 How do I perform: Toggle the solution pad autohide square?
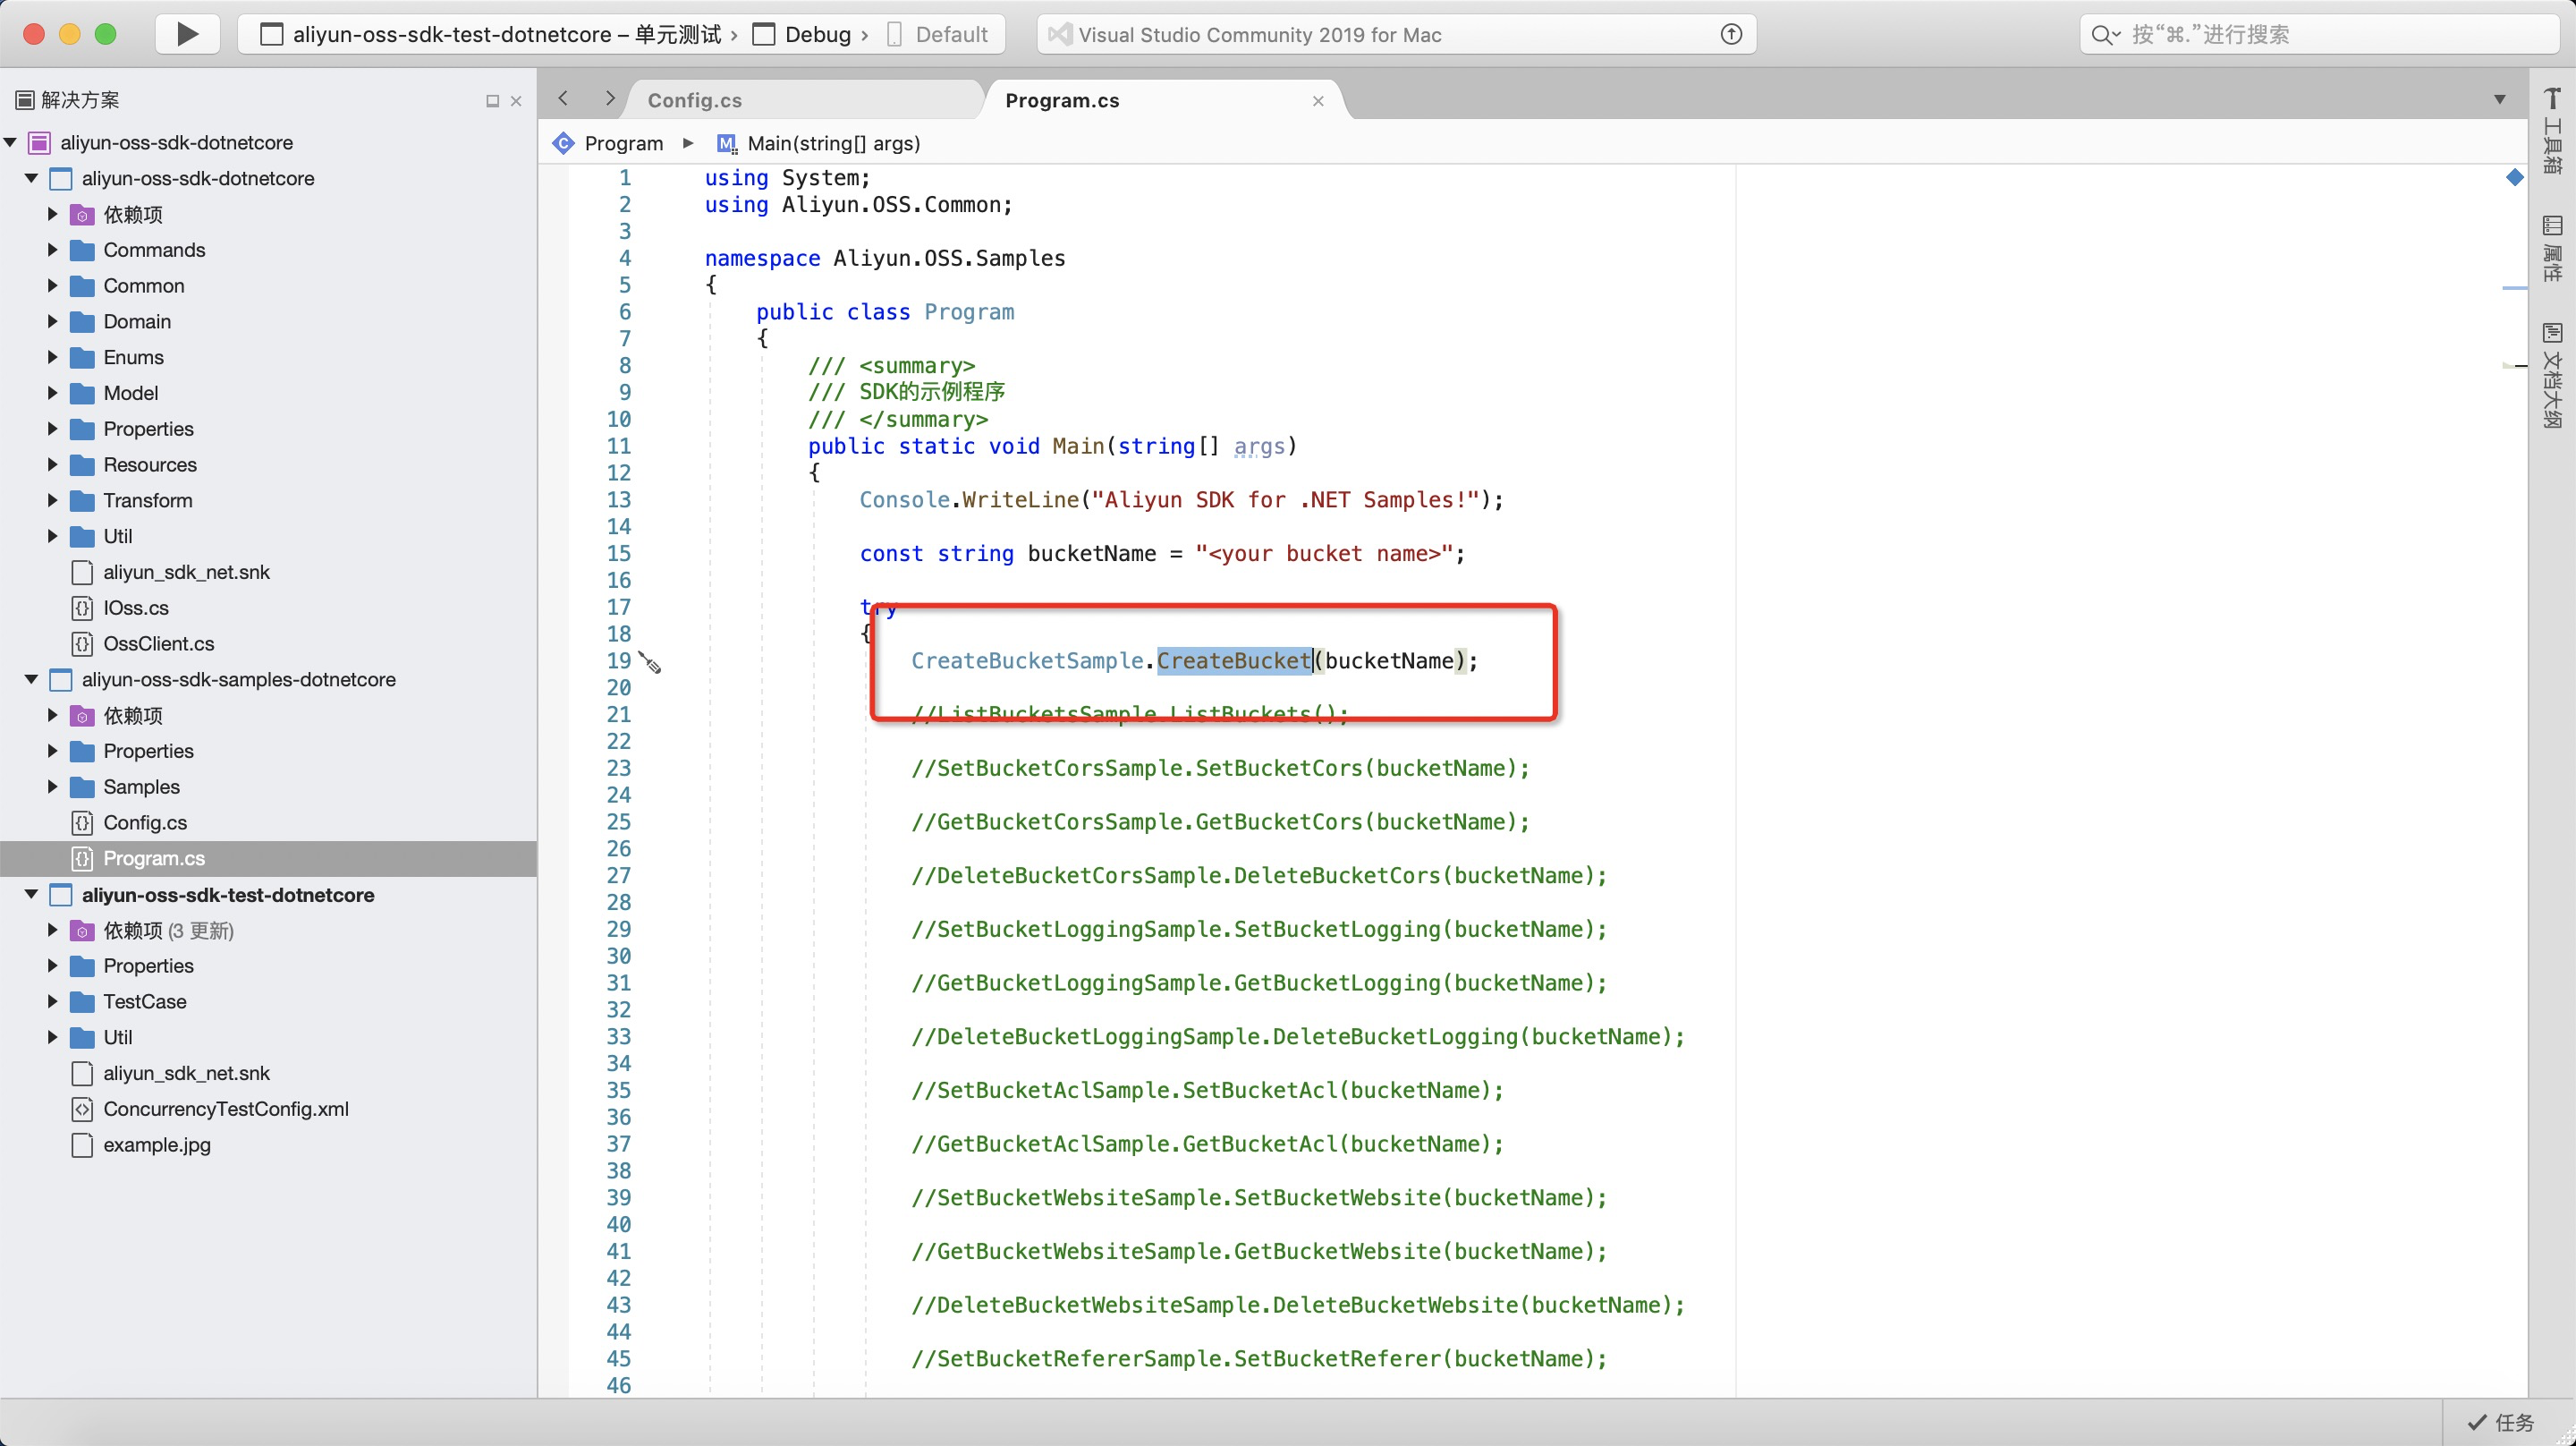tap(492, 101)
